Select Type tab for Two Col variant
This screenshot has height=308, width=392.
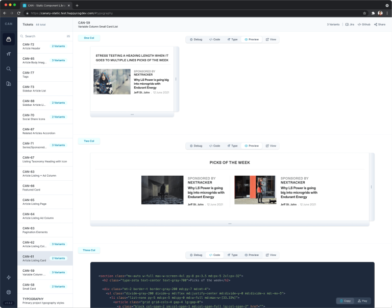232,146
